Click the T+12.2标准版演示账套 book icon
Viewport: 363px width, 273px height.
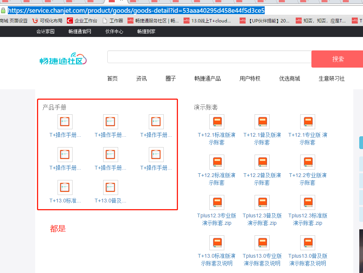tap(217, 162)
